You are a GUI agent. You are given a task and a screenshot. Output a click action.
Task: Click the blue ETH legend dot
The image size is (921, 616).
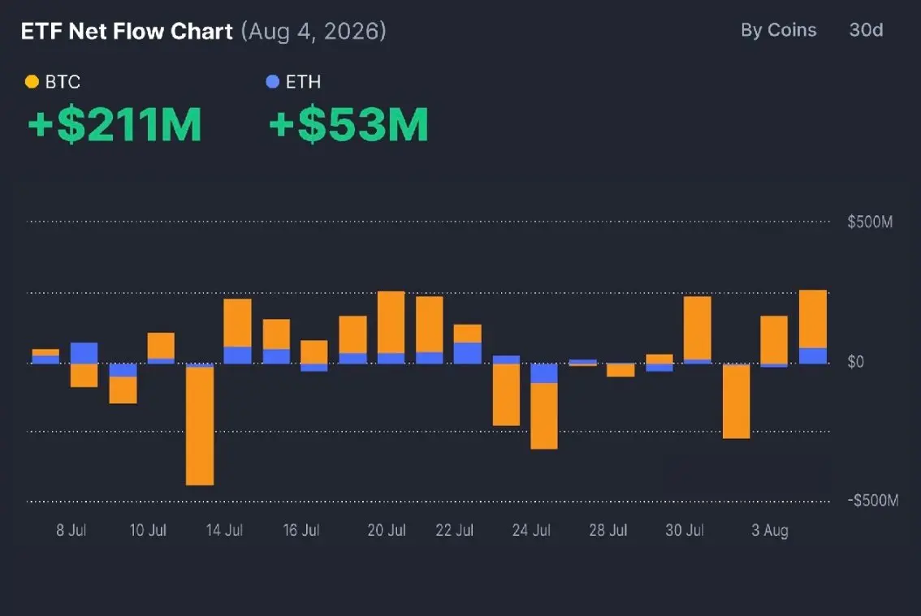(x=273, y=82)
